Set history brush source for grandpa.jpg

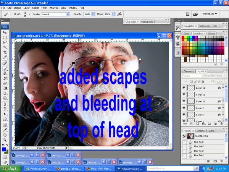click(x=184, y=136)
